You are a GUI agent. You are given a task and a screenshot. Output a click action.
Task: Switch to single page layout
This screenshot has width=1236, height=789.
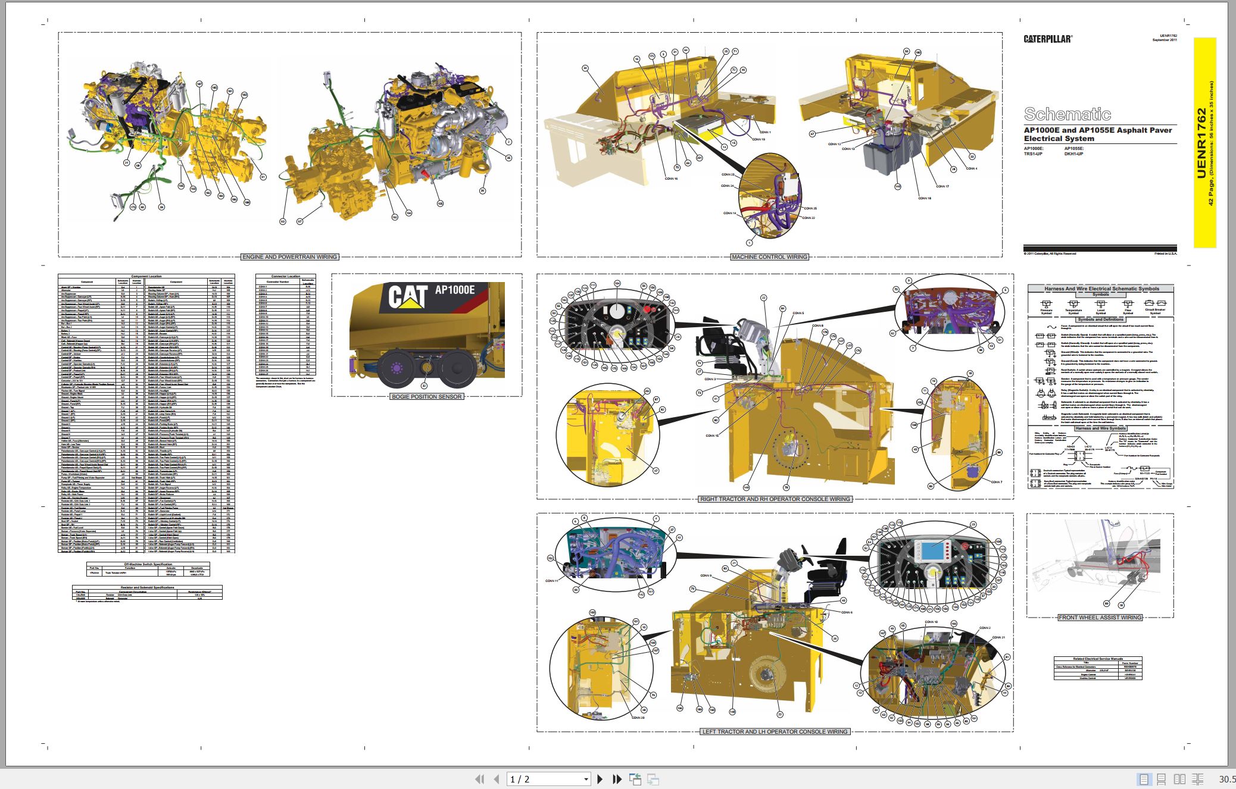[x=1144, y=779]
